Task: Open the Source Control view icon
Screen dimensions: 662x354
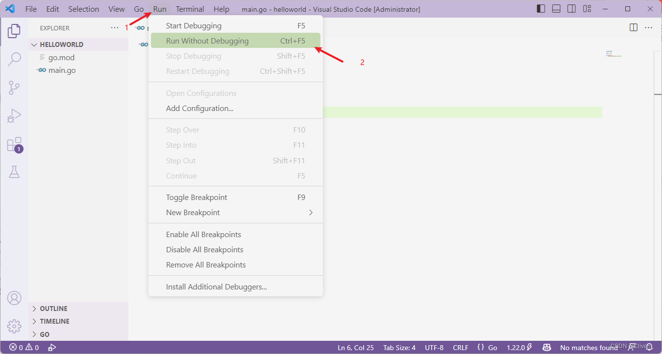Action: point(14,88)
